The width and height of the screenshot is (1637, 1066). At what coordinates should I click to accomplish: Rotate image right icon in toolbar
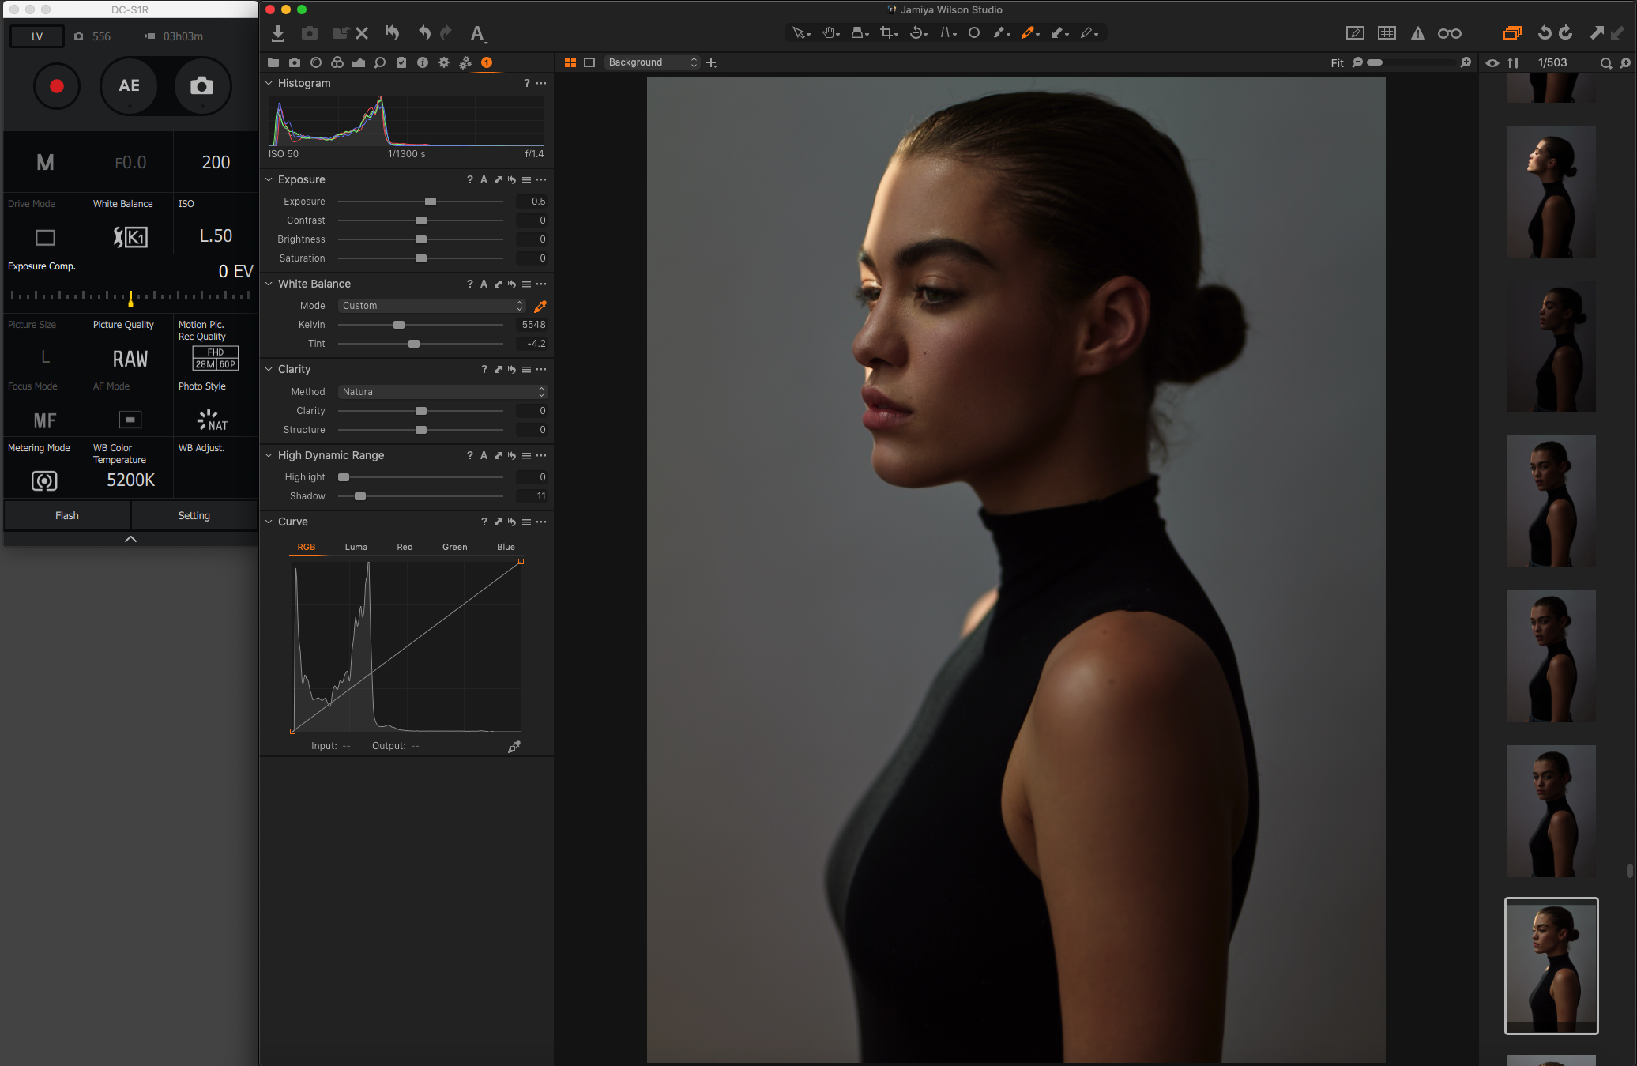point(1566,32)
